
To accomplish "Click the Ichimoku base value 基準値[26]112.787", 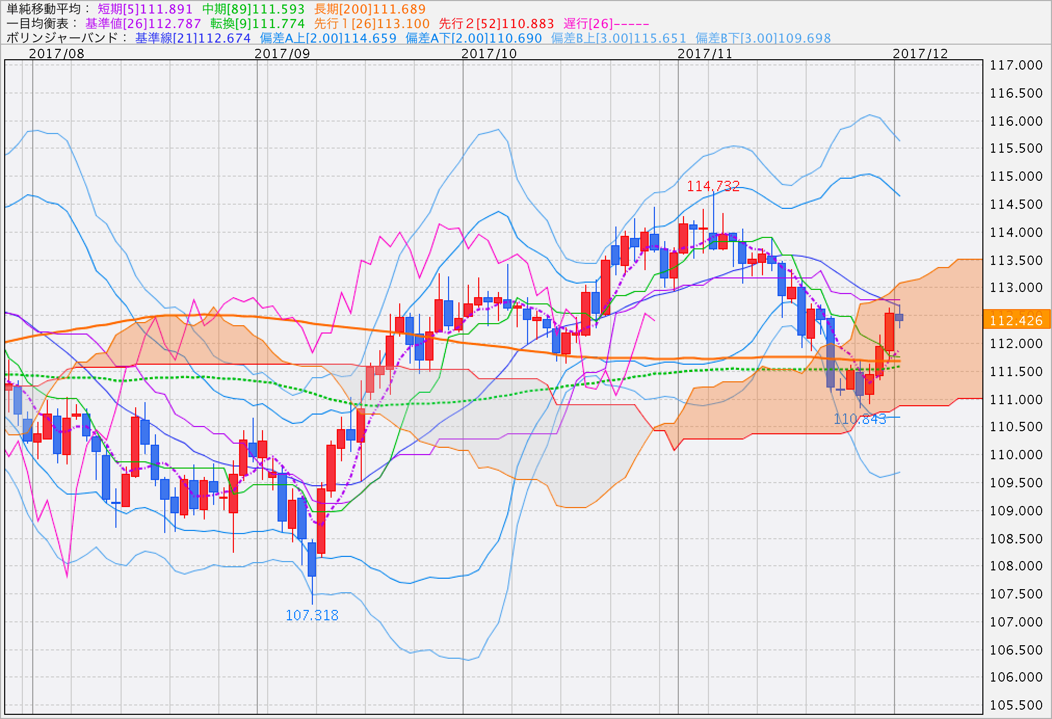I will pos(143,23).
